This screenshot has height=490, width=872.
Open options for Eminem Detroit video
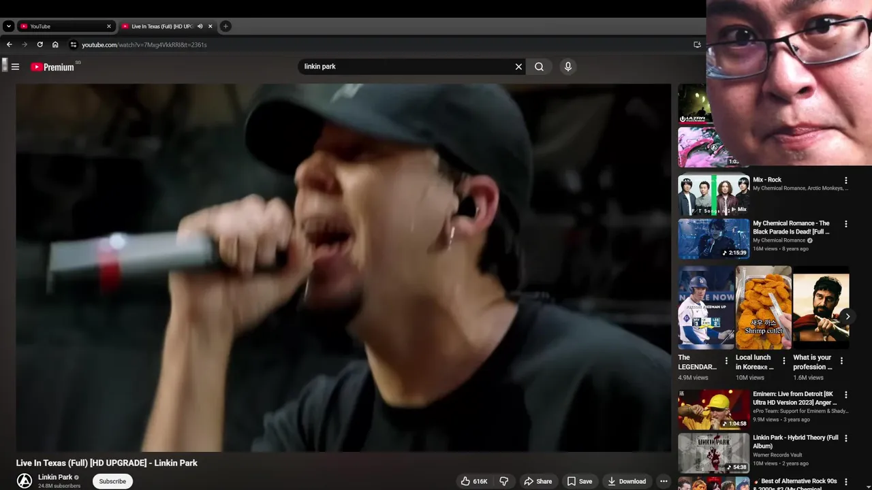pos(846,395)
